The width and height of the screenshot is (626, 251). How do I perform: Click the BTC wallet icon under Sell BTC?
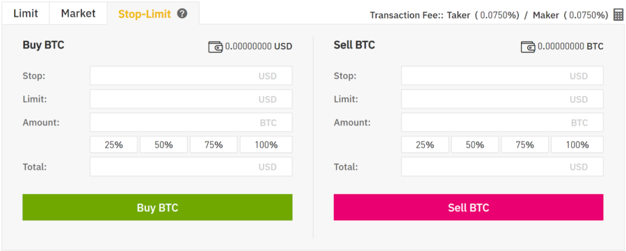[x=528, y=47]
